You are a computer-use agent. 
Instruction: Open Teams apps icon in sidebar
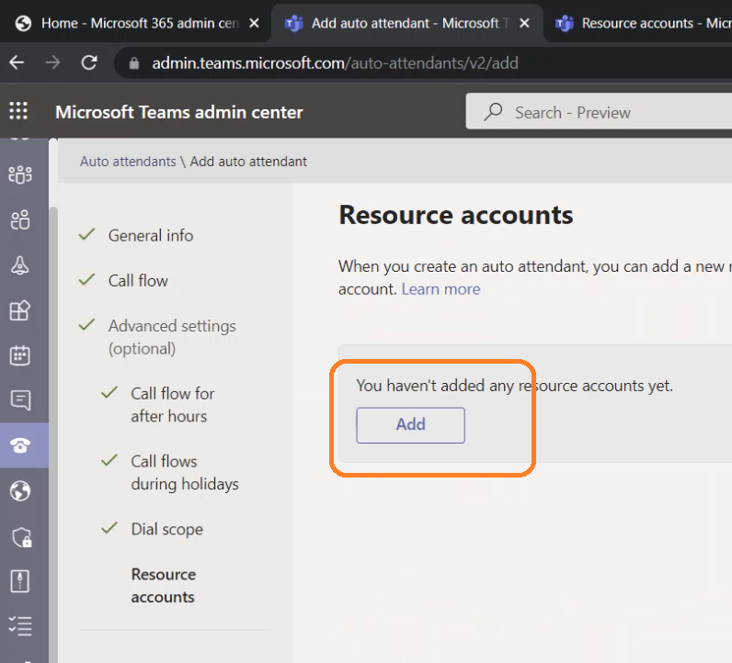click(x=19, y=310)
